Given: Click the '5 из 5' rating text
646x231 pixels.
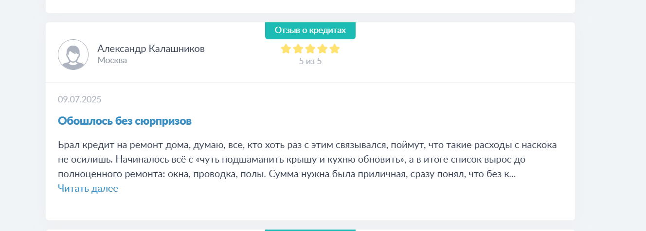Looking at the screenshot, I should tap(310, 61).
